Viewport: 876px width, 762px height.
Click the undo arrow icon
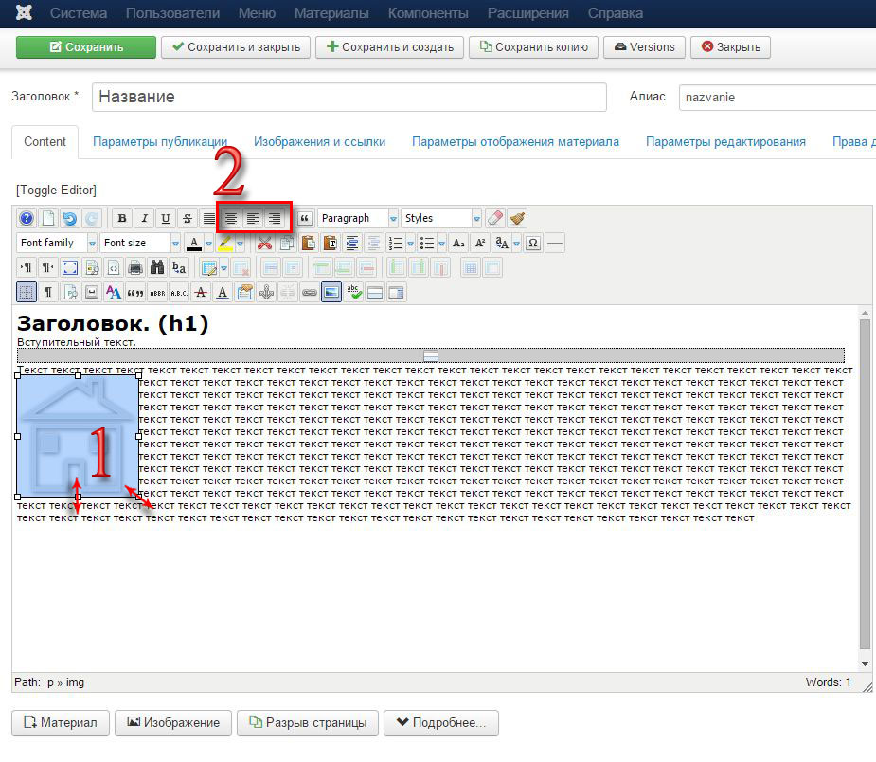(x=69, y=219)
